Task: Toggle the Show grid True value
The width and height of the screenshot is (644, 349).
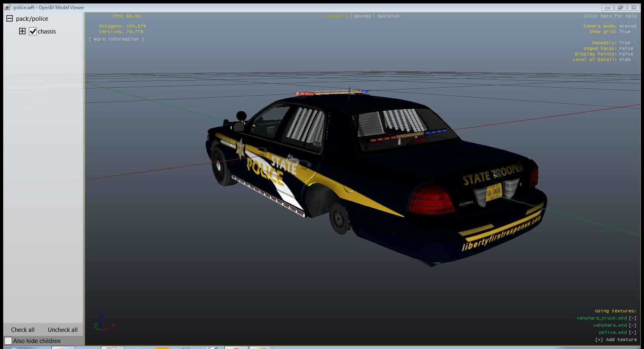Action: coord(624,32)
